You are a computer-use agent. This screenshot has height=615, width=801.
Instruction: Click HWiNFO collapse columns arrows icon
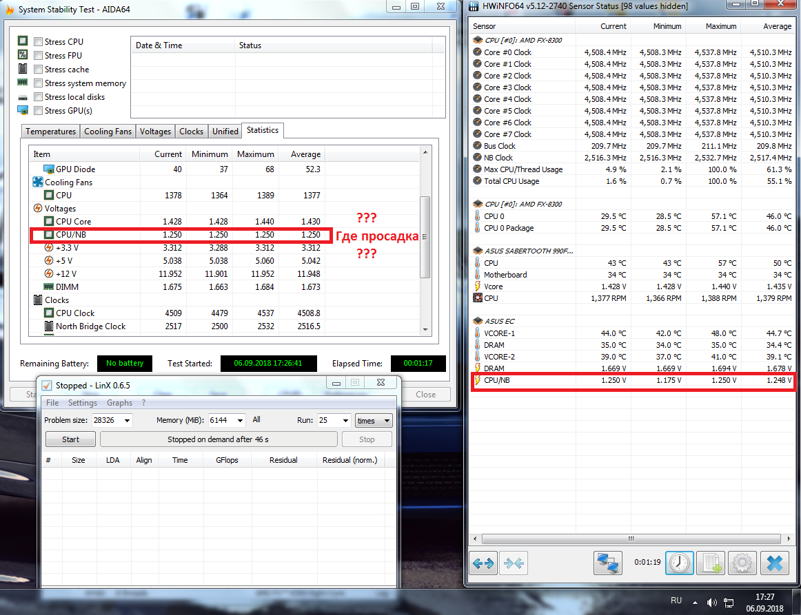coord(514,563)
